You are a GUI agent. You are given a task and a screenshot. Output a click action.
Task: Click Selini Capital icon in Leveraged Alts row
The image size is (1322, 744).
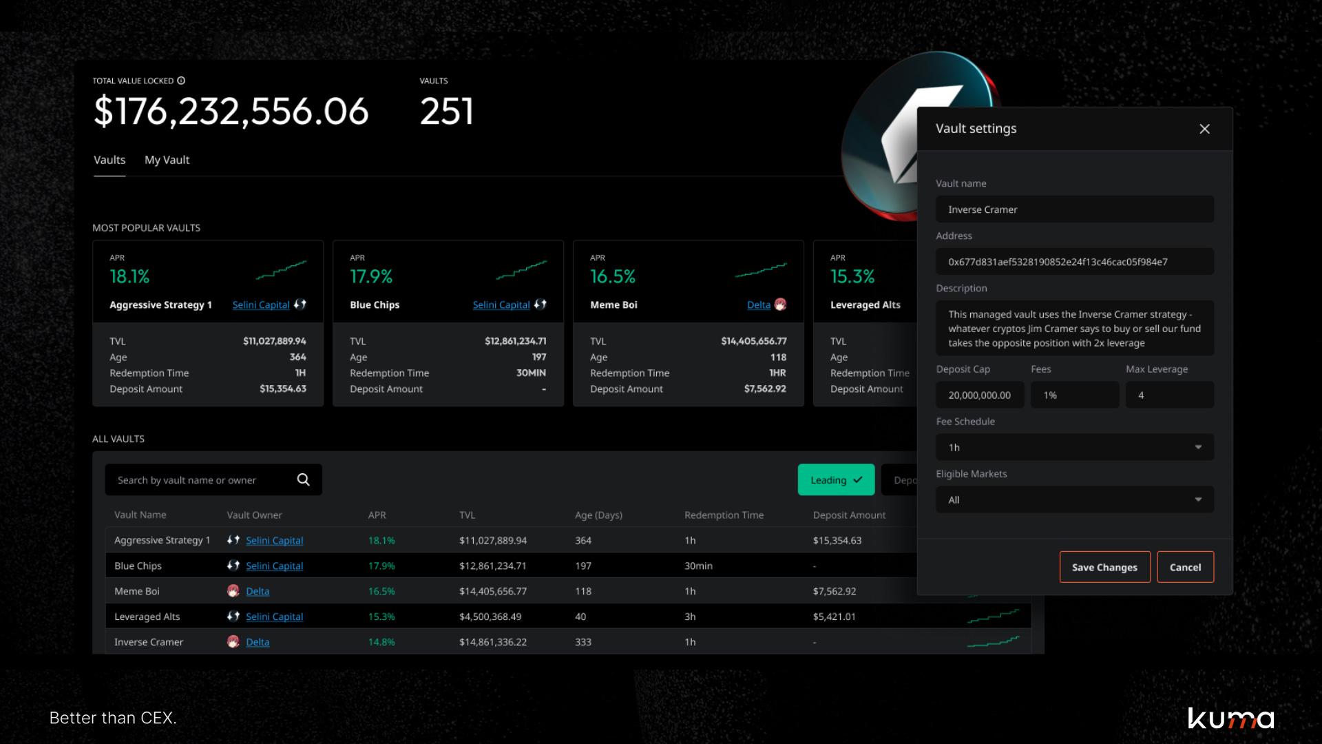coord(233,617)
